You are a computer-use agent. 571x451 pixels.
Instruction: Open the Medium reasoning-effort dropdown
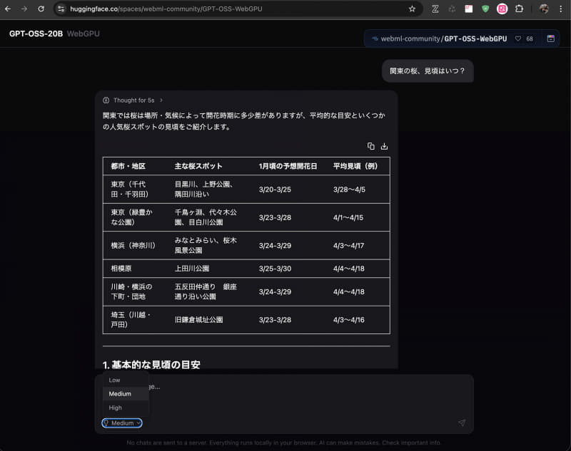121,423
